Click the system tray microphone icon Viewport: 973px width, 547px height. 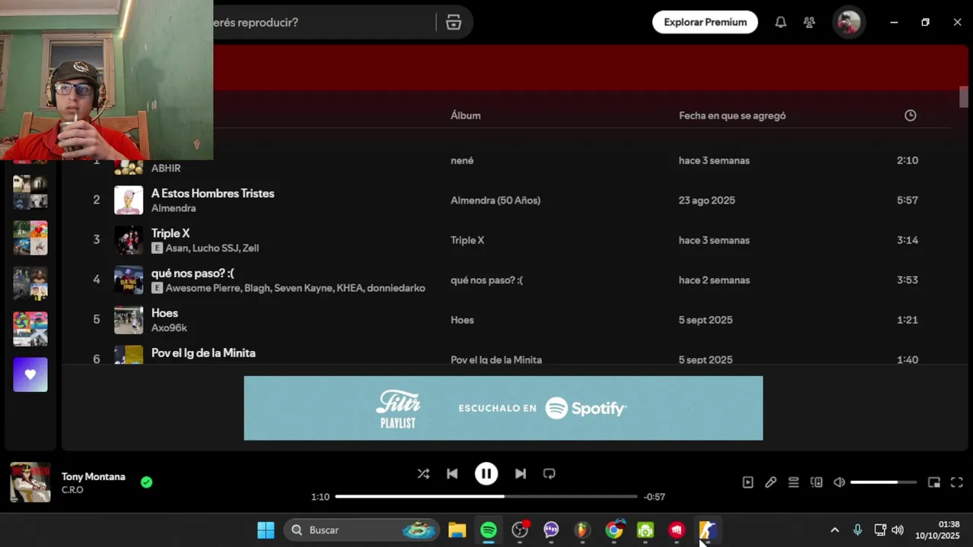click(857, 530)
